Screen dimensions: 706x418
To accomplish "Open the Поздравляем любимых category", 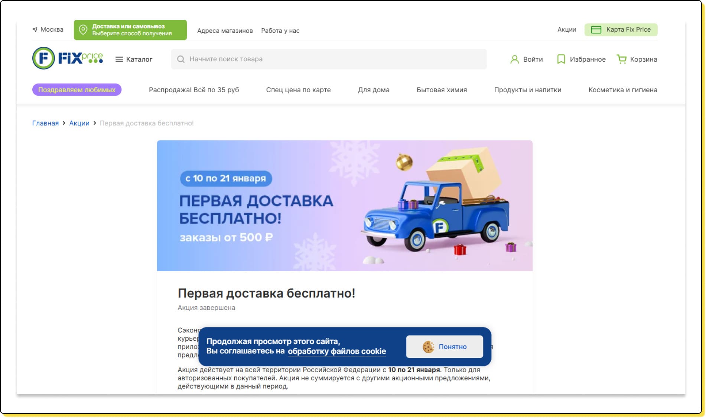I will tap(77, 90).
